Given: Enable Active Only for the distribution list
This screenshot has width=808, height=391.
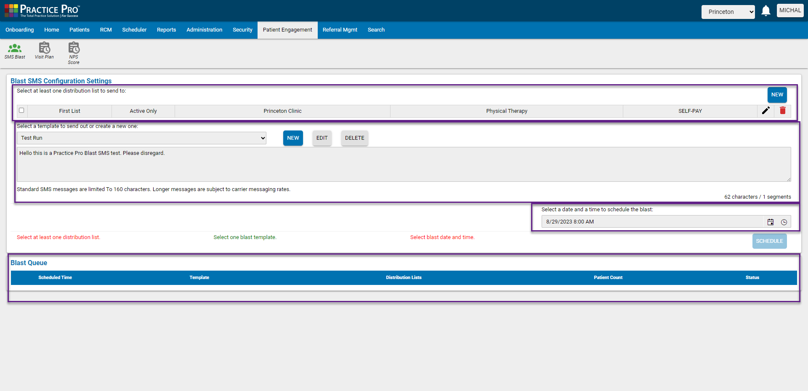Looking at the screenshot, I should click(x=143, y=111).
